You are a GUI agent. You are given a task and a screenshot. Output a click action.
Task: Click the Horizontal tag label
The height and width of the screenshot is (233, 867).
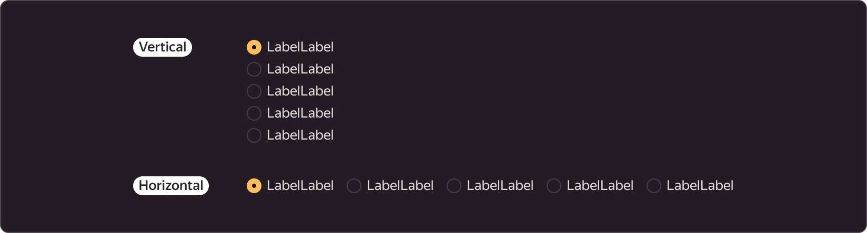(171, 186)
